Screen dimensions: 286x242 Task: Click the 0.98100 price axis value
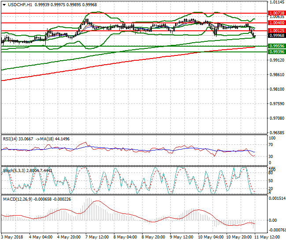pos(277,89)
